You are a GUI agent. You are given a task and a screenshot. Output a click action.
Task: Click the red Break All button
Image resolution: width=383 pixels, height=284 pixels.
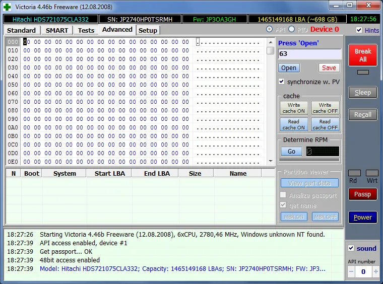[x=363, y=55]
